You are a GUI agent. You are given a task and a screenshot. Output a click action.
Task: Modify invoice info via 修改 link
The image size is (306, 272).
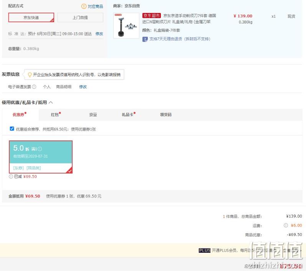pyautogui.click(x=83, y=87)
